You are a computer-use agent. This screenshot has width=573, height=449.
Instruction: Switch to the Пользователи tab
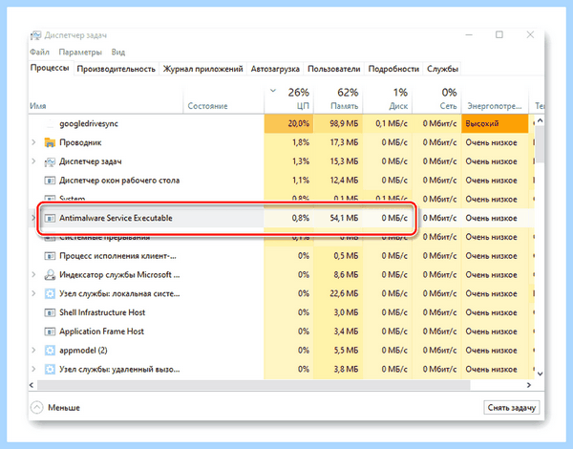click(x=333, y=69)
